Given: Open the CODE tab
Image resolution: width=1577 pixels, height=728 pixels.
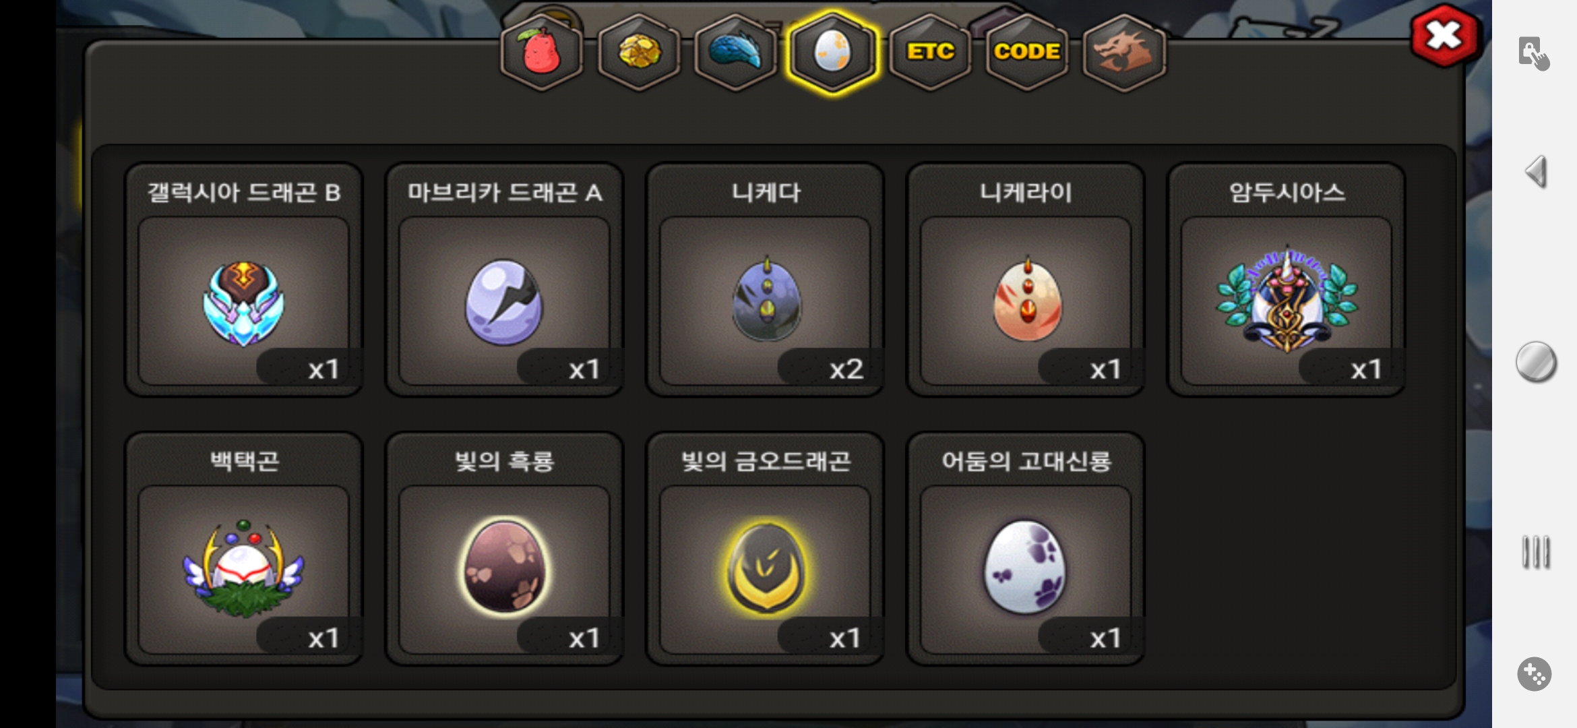Looking at the screenshot, I should coord(1027,52).
